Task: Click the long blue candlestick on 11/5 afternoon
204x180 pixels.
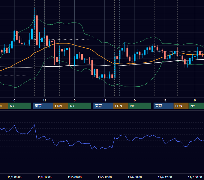Action: (x=115, y=67)
